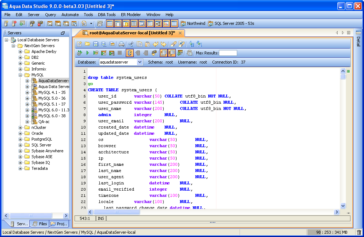
Task: Click the editor's horizontal scrollbar thumb
Action: (117, 212)
